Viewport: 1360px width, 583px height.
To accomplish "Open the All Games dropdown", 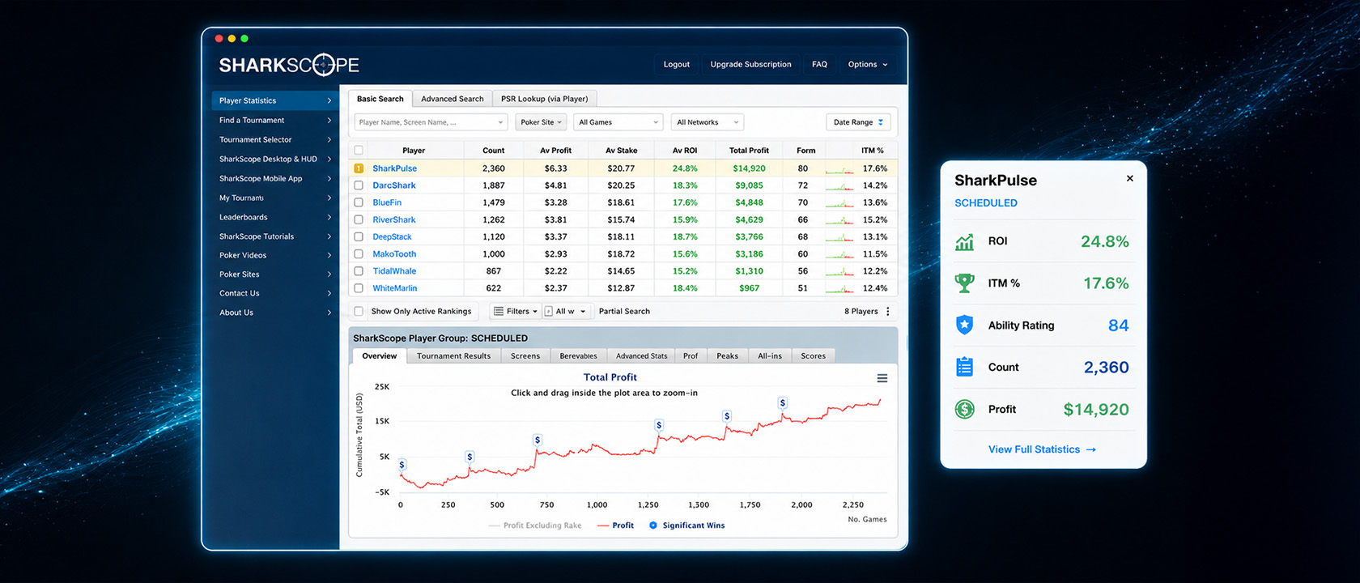I will (618, 122).
